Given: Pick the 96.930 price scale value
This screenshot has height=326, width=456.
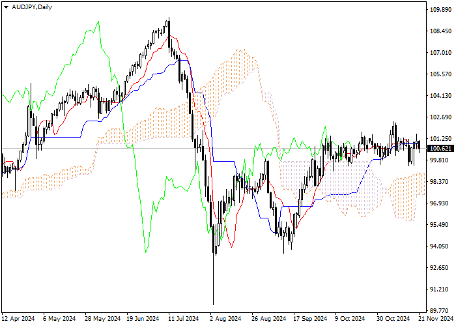Looking at the screenshot, I should tap(439, 203).
